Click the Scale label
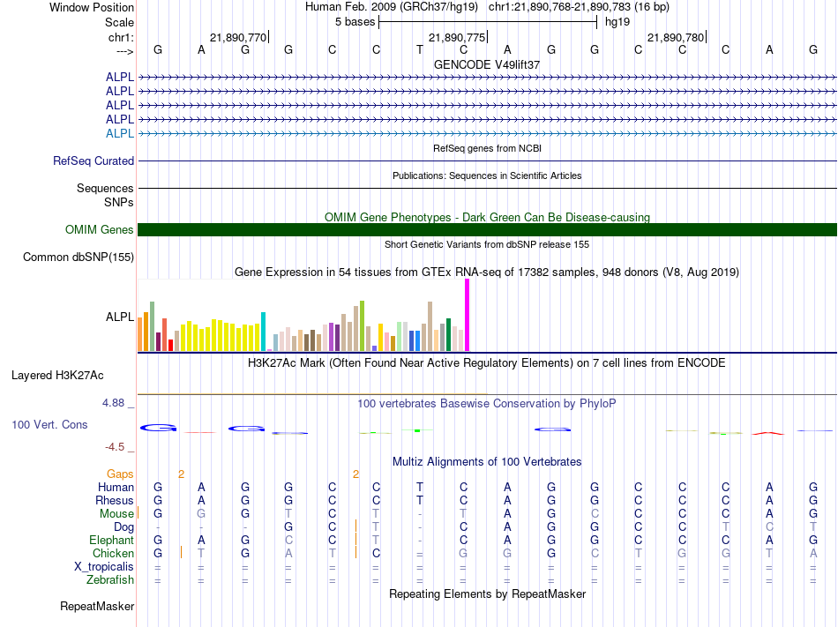Screen dimensions: 838x627 pyautogui.click(x=119, y=22)
